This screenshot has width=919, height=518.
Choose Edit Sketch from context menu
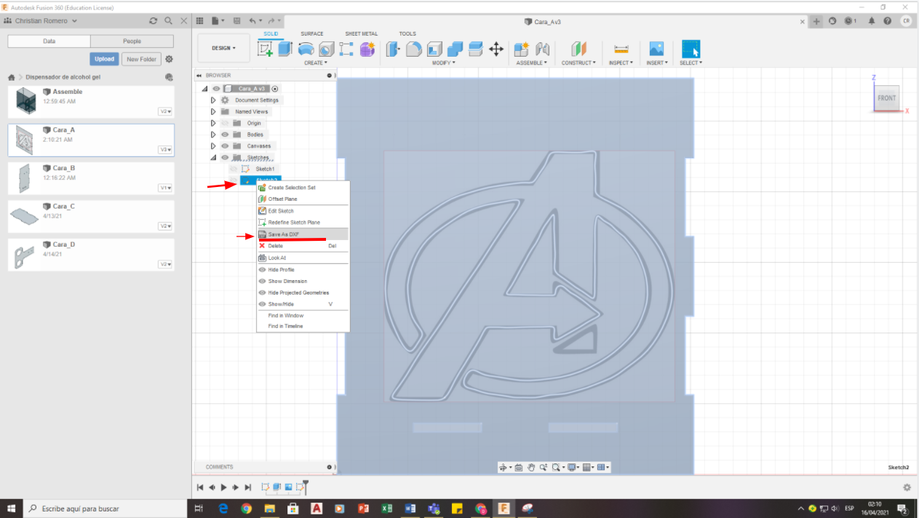pos(303,211)
